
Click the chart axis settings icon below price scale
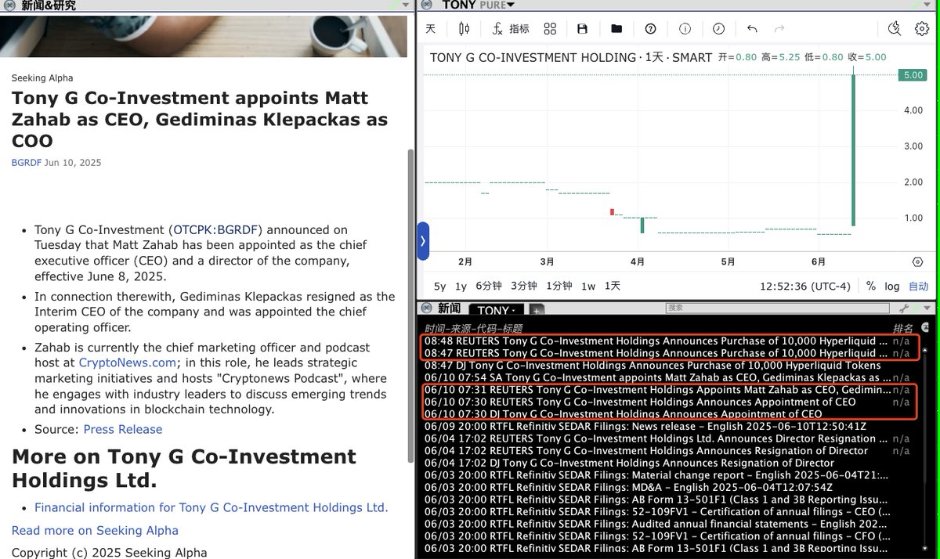[917, 261]
